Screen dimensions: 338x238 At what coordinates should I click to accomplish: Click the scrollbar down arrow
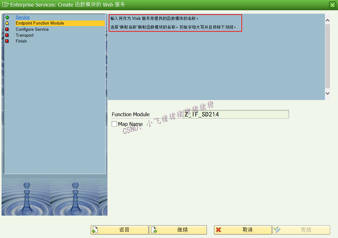pyautogui.click(x=327, y=93)
